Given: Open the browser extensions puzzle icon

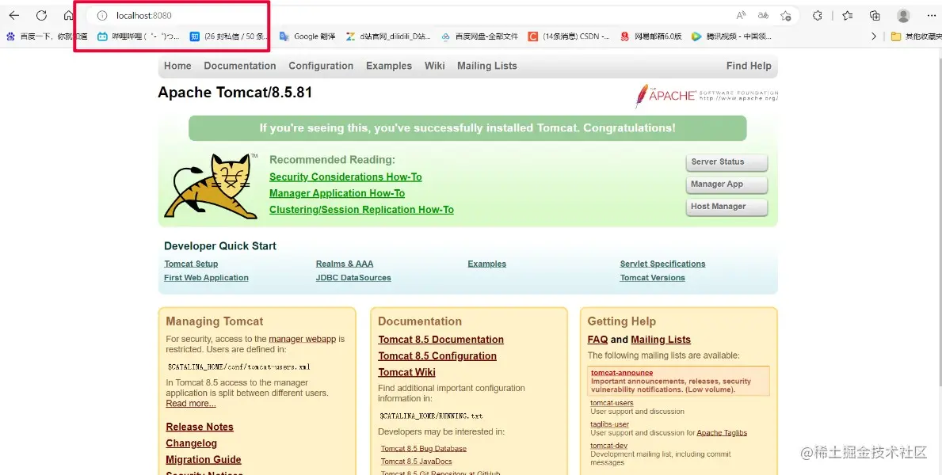Looking at the screenshot, I should pyautogui.click(x=817, y=16).
